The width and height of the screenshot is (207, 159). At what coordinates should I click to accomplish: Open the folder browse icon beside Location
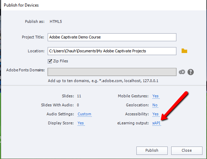[184, 51]
